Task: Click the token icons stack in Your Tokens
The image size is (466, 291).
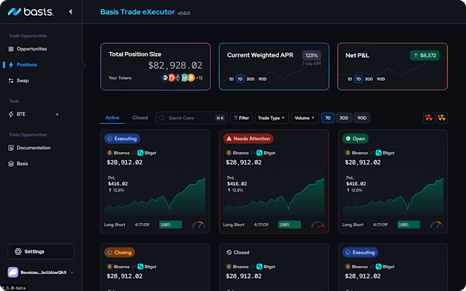Action: click(x=178, y=78)
